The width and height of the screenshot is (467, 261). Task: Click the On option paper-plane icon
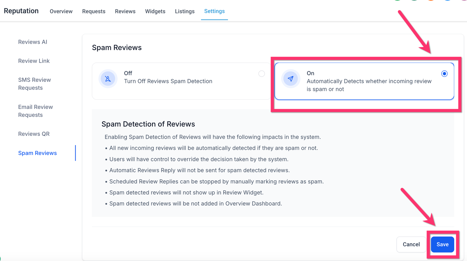pyautogui.click(x=290, y=79)
